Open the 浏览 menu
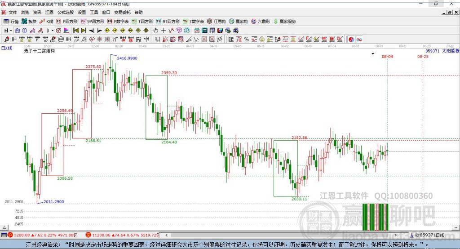 (25, 12)
